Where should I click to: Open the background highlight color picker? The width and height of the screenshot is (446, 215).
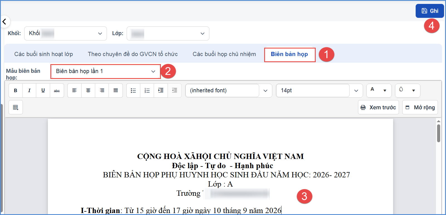click(408, 91)
